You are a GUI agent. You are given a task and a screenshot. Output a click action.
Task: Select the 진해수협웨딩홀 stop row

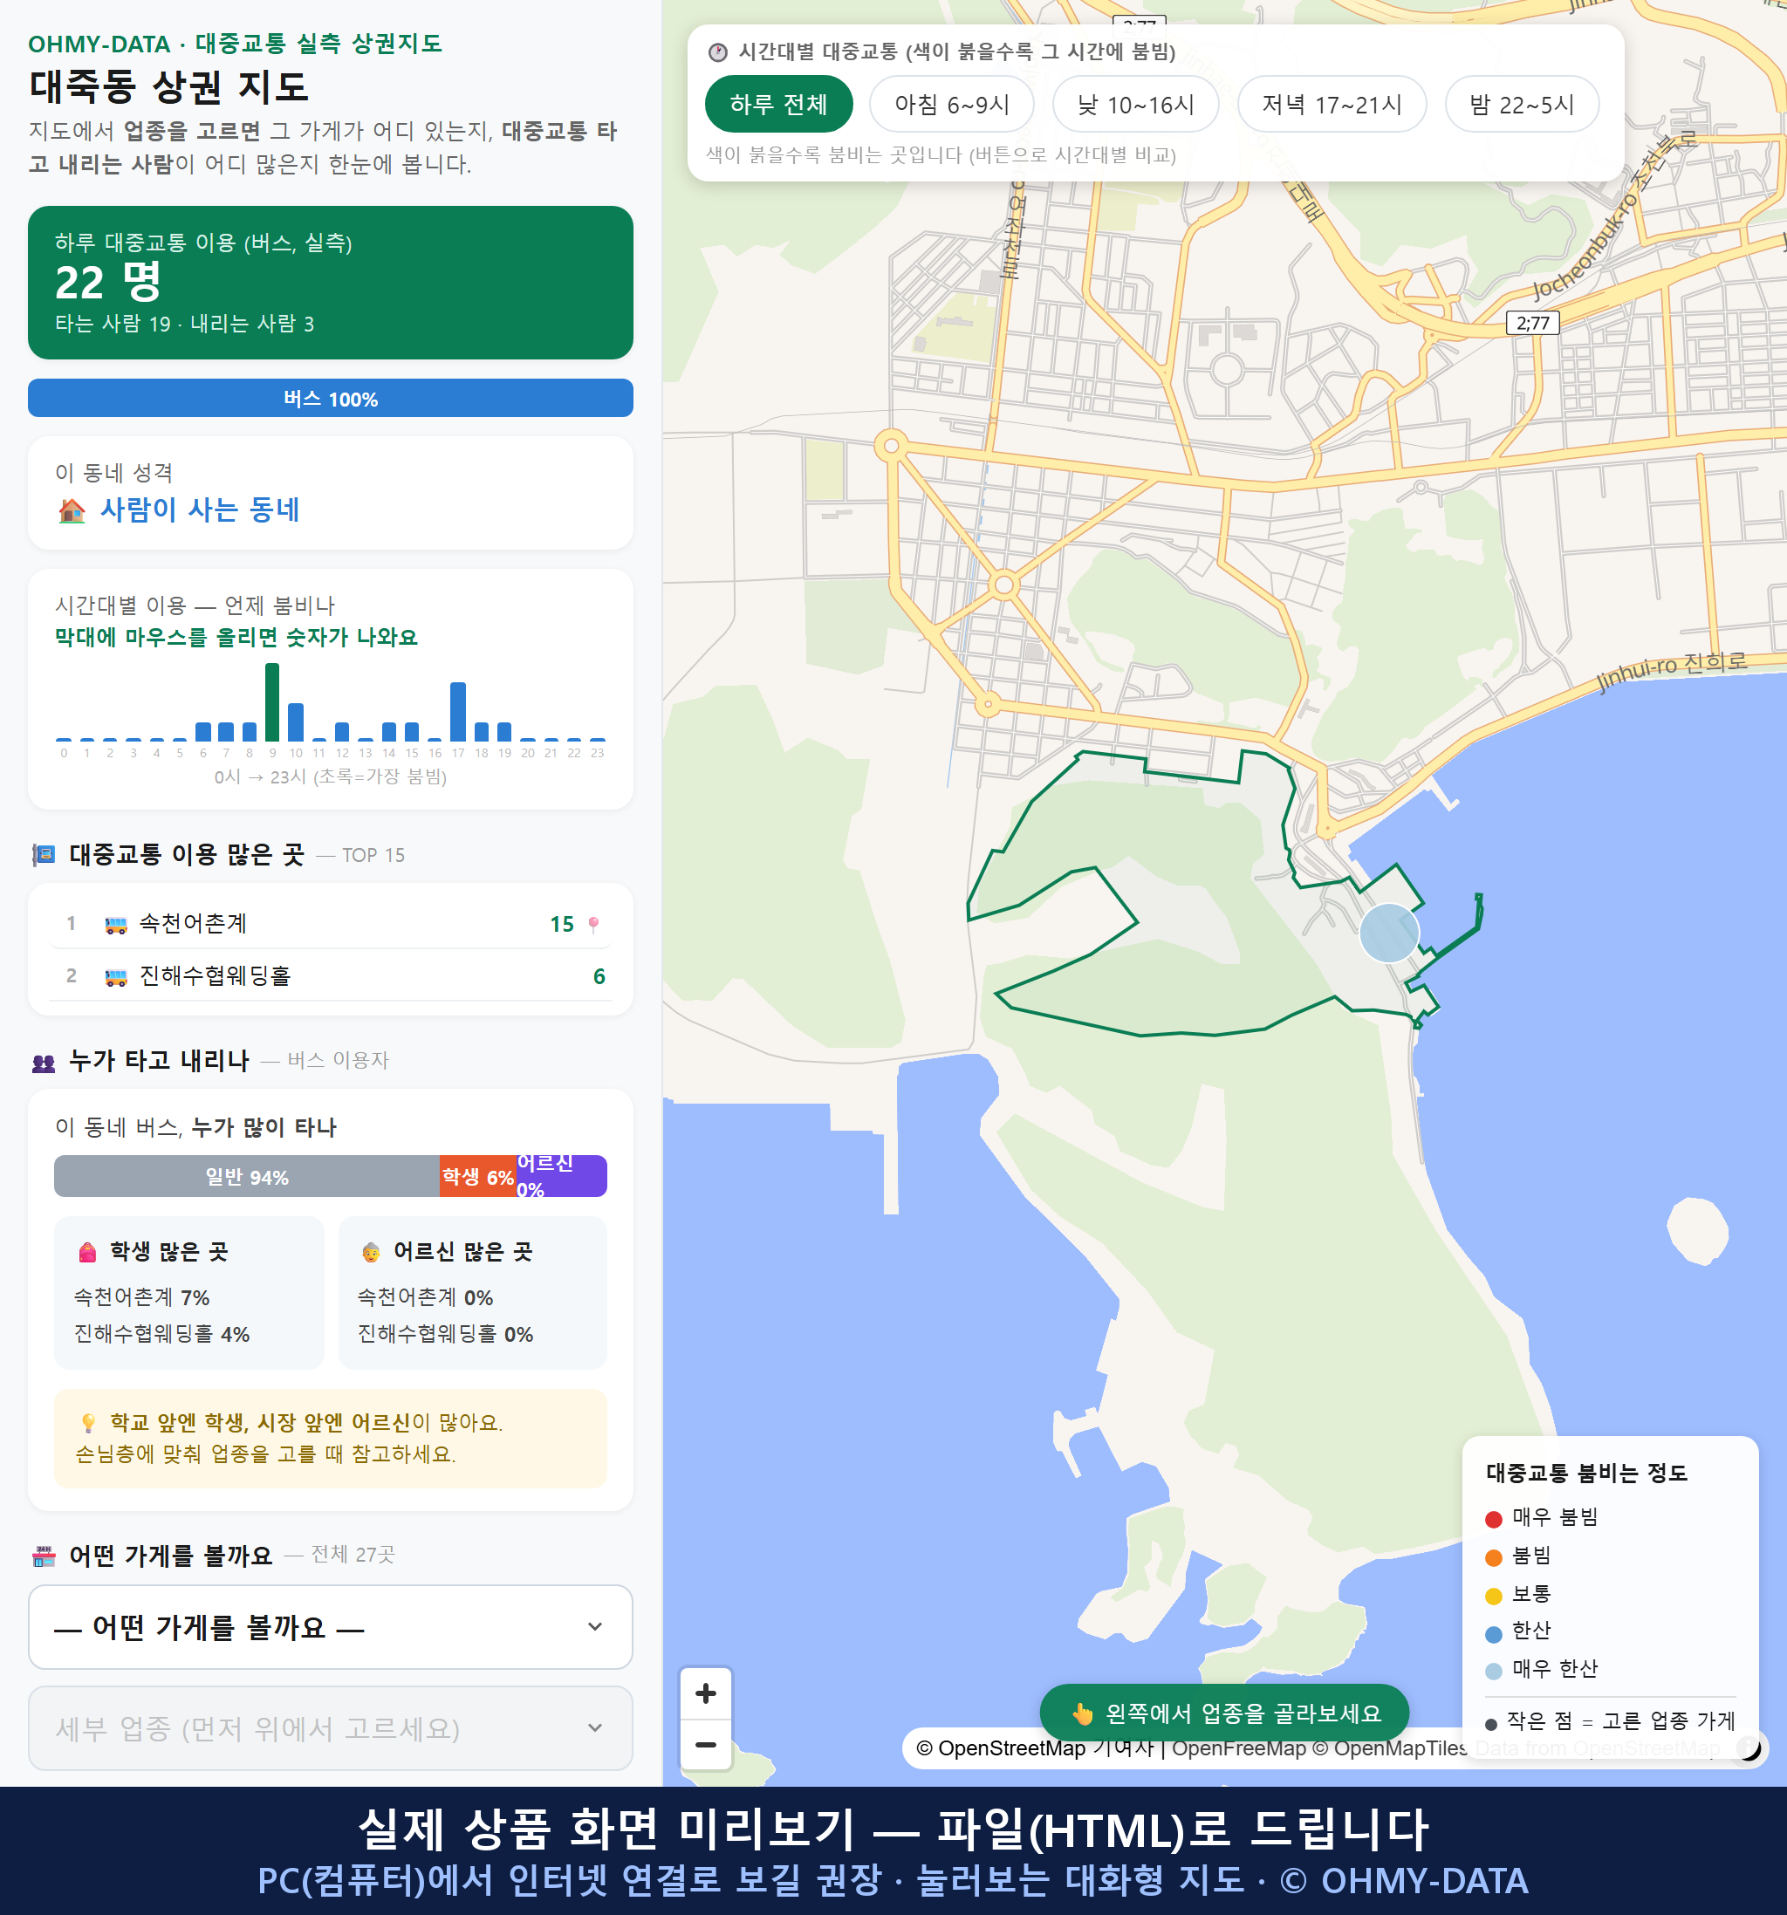click(x=331, y=975)
